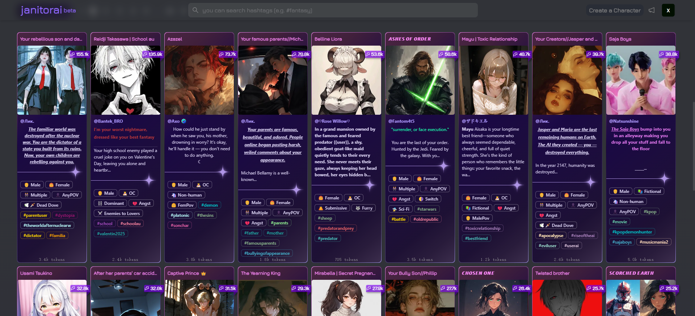695x316 pixels.
Task: Open Create a Character
Action: 615,10
